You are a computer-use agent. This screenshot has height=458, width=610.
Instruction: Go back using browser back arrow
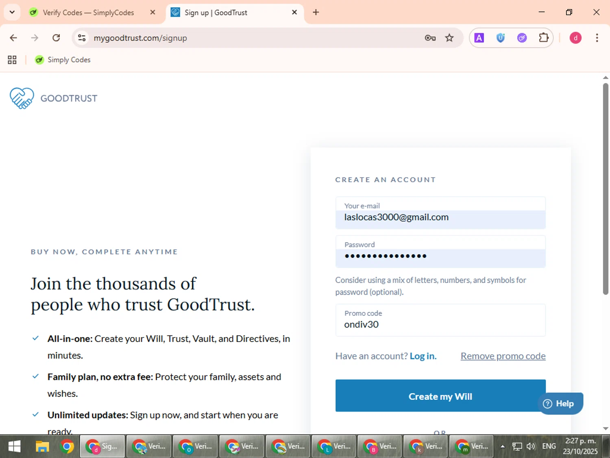click(13, 38)
